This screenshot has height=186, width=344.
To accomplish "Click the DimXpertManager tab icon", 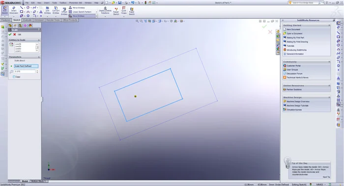I will 25,26.
